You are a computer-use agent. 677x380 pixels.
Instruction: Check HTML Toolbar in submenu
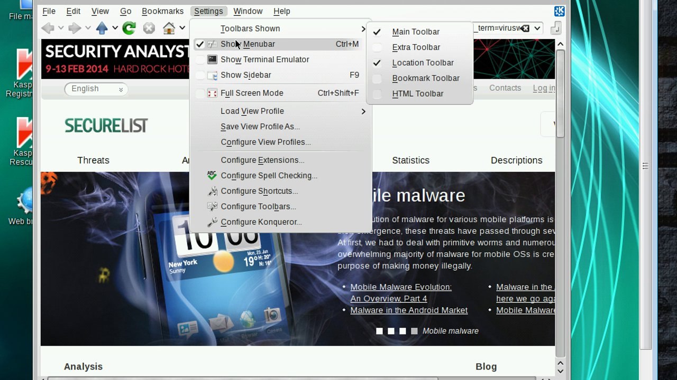click(377, 93)
